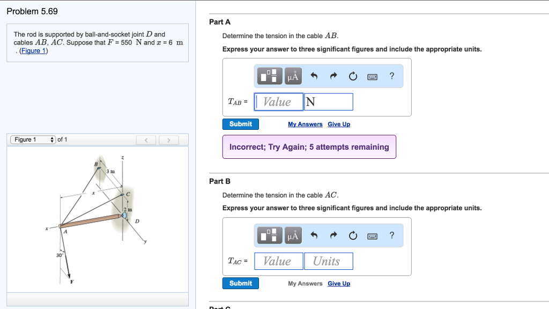Click the Problem 5.69 heading
549x309 pixels.
(x=32, y=11)
